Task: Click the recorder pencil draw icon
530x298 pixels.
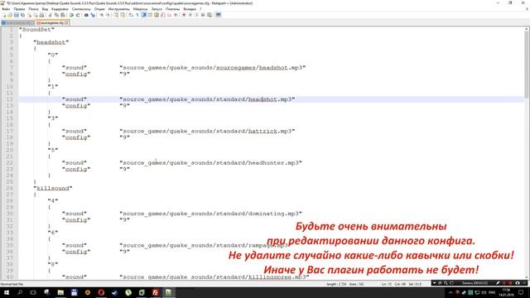Action: pos(498,283)
